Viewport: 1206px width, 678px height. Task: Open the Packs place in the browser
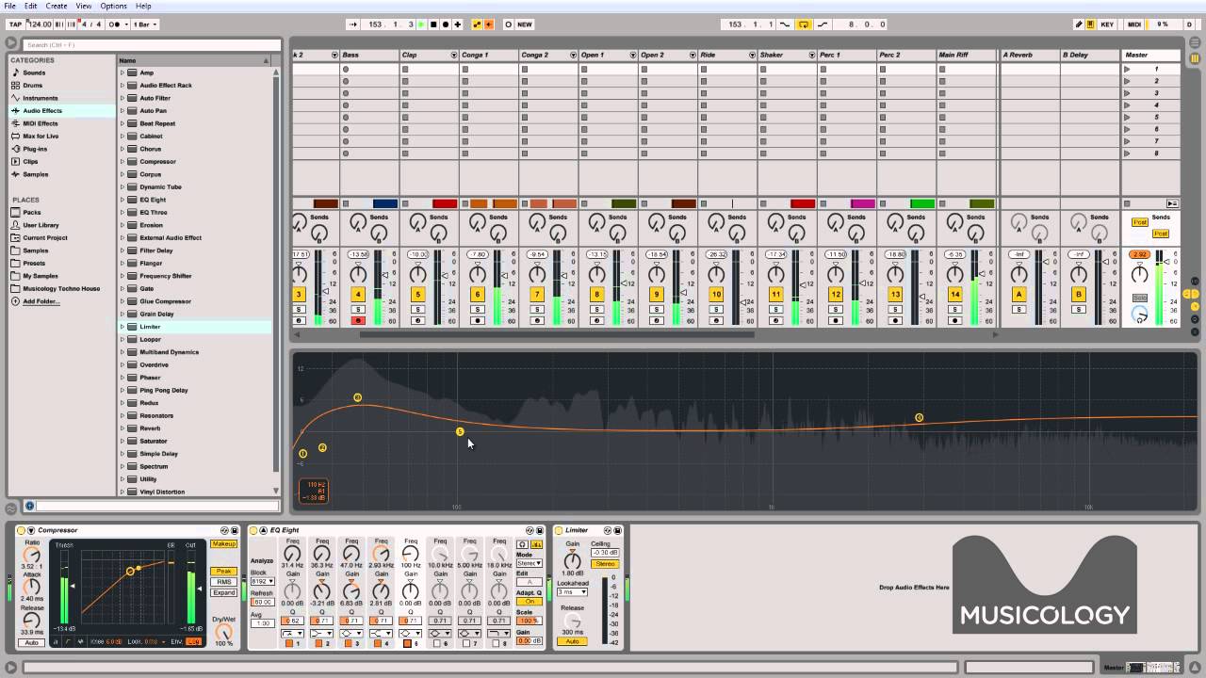click(x=32, y=213)
